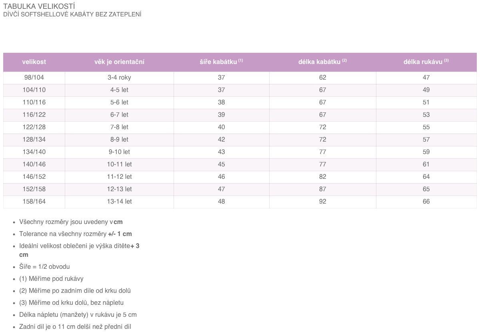Click coat length '62' for 98/104

pyautogui.click(x=322, y=78)
